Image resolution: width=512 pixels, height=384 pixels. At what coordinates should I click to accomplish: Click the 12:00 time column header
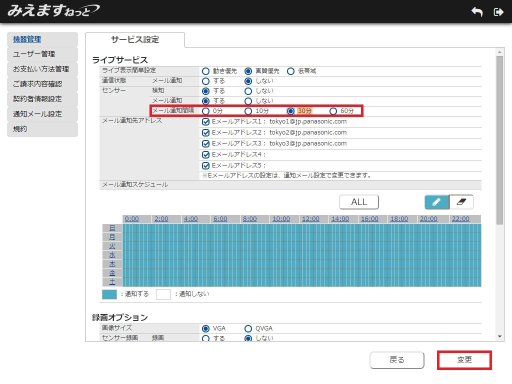(310, 219)
